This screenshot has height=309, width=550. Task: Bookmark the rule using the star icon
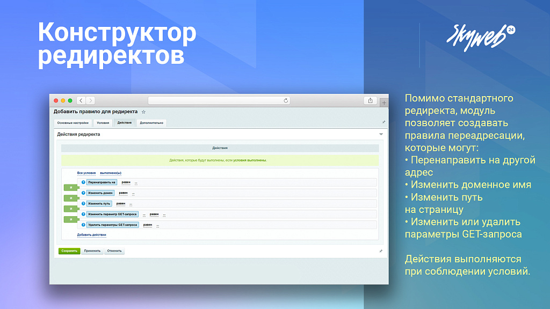click(143, 112)
